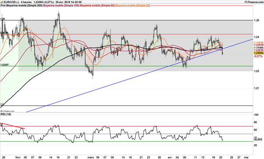Click the 13 date label on time axis
264x159 pixels.
pyautogui.click(x=203, y=158)
